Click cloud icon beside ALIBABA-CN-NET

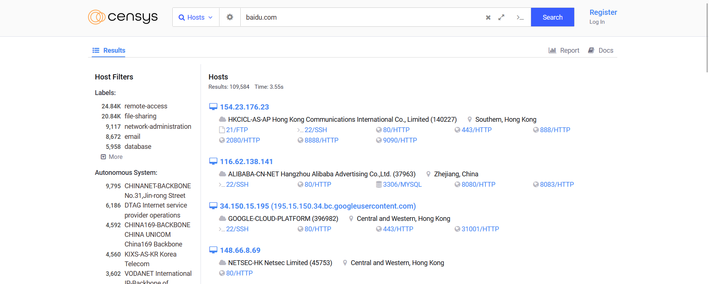222,174
